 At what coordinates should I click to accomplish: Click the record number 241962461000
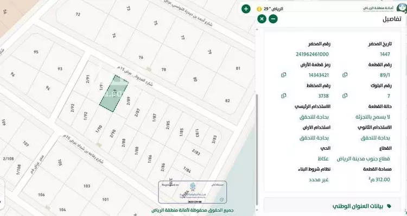312,54
